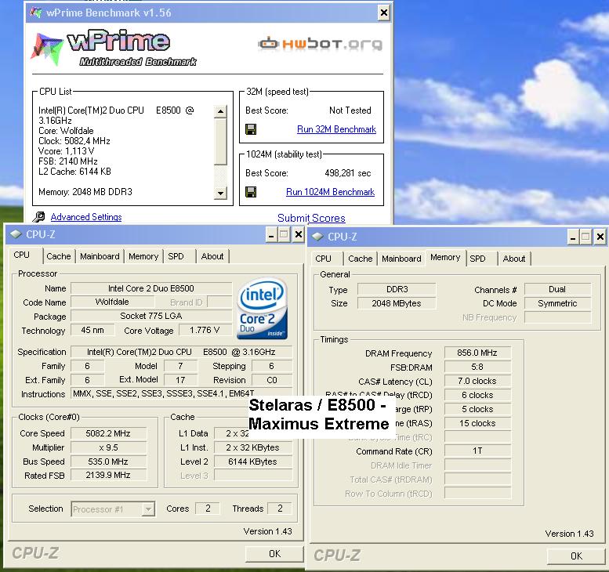
Task: Click the wPrime multithreaded benchmark logo
Action: click(114, 48)
